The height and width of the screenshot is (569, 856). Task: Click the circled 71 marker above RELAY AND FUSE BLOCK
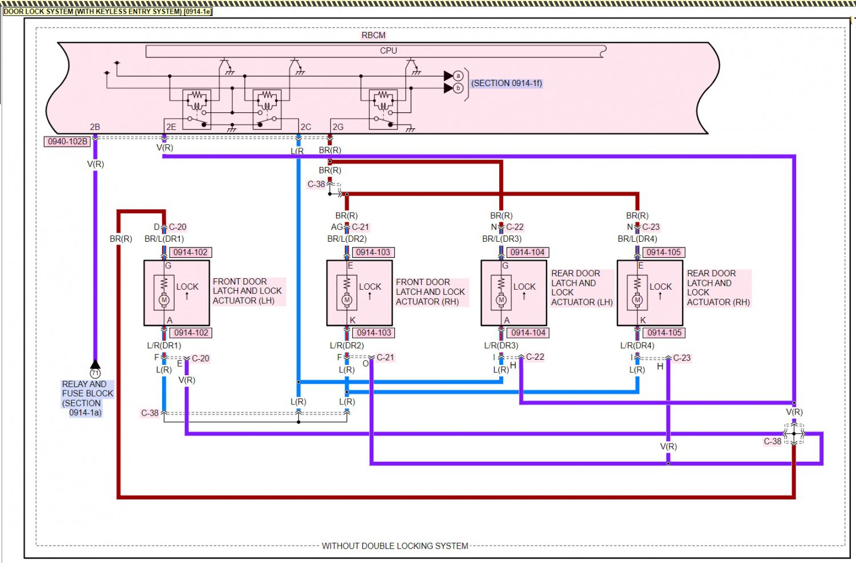pyautogui.click(x=95, y=373)
